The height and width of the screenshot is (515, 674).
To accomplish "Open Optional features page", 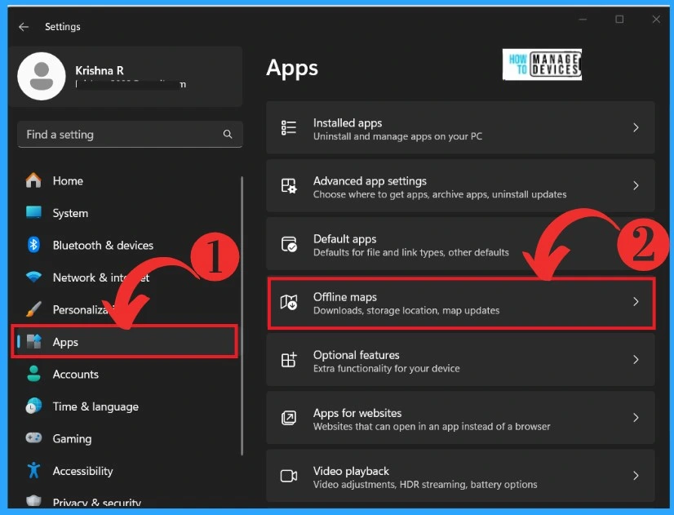I will click(460, 359).
